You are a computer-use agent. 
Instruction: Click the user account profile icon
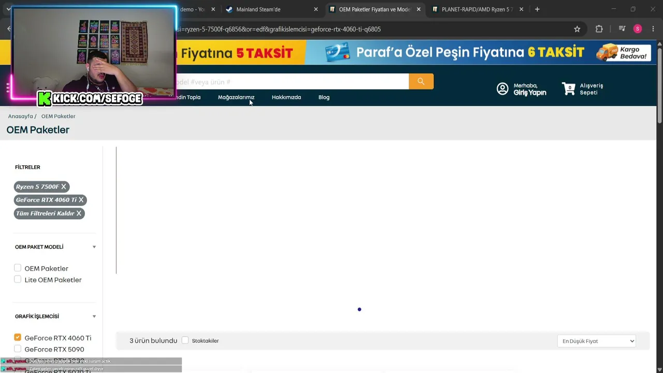pyautogui.click(x=502, y=89)
